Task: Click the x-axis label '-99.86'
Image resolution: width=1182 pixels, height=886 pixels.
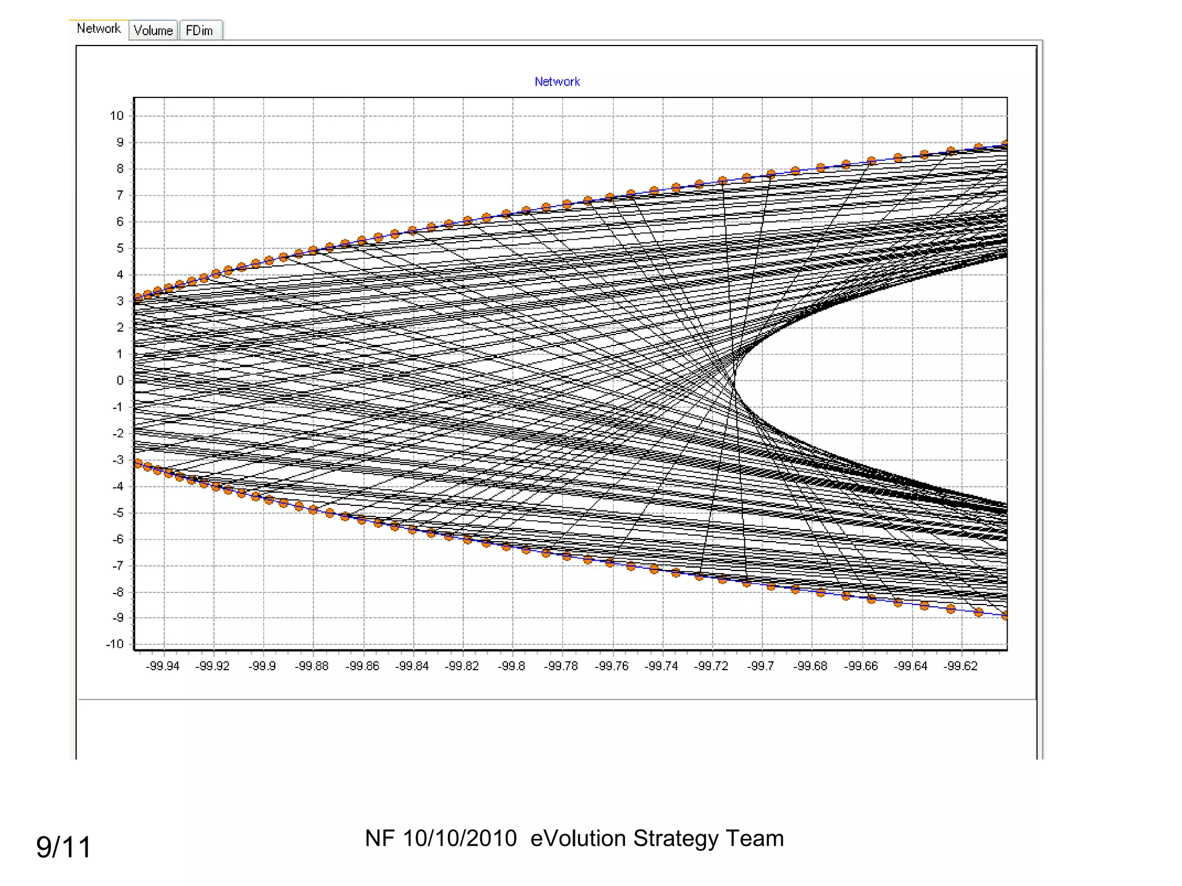Action: coord(362,666)
